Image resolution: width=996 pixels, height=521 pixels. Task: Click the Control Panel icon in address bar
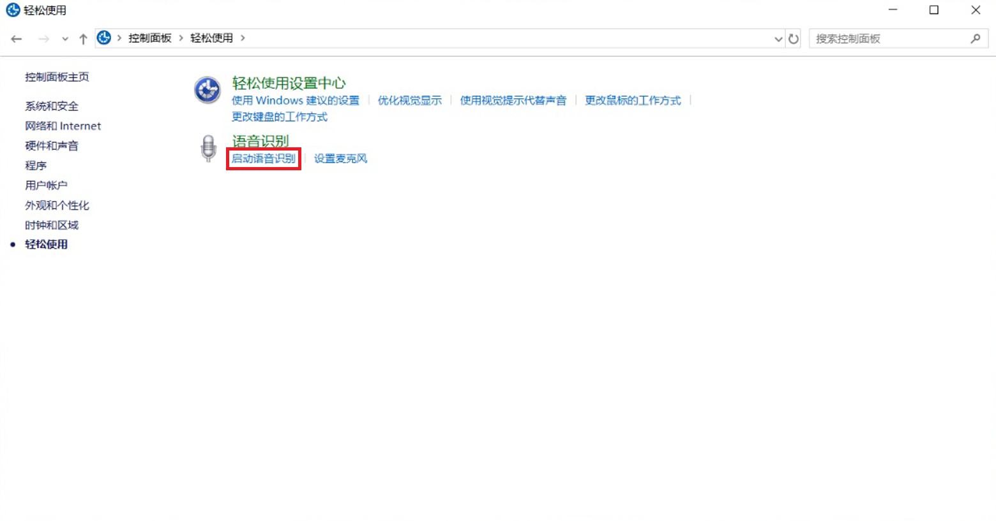point(104,38)
